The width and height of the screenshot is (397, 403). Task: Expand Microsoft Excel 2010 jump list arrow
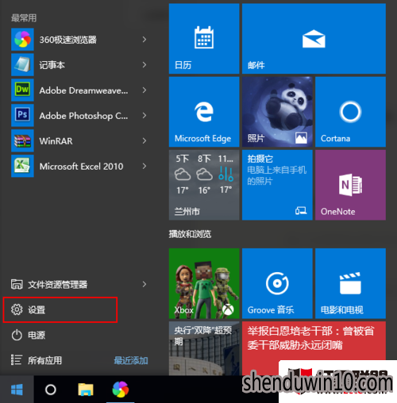(145, 166)
